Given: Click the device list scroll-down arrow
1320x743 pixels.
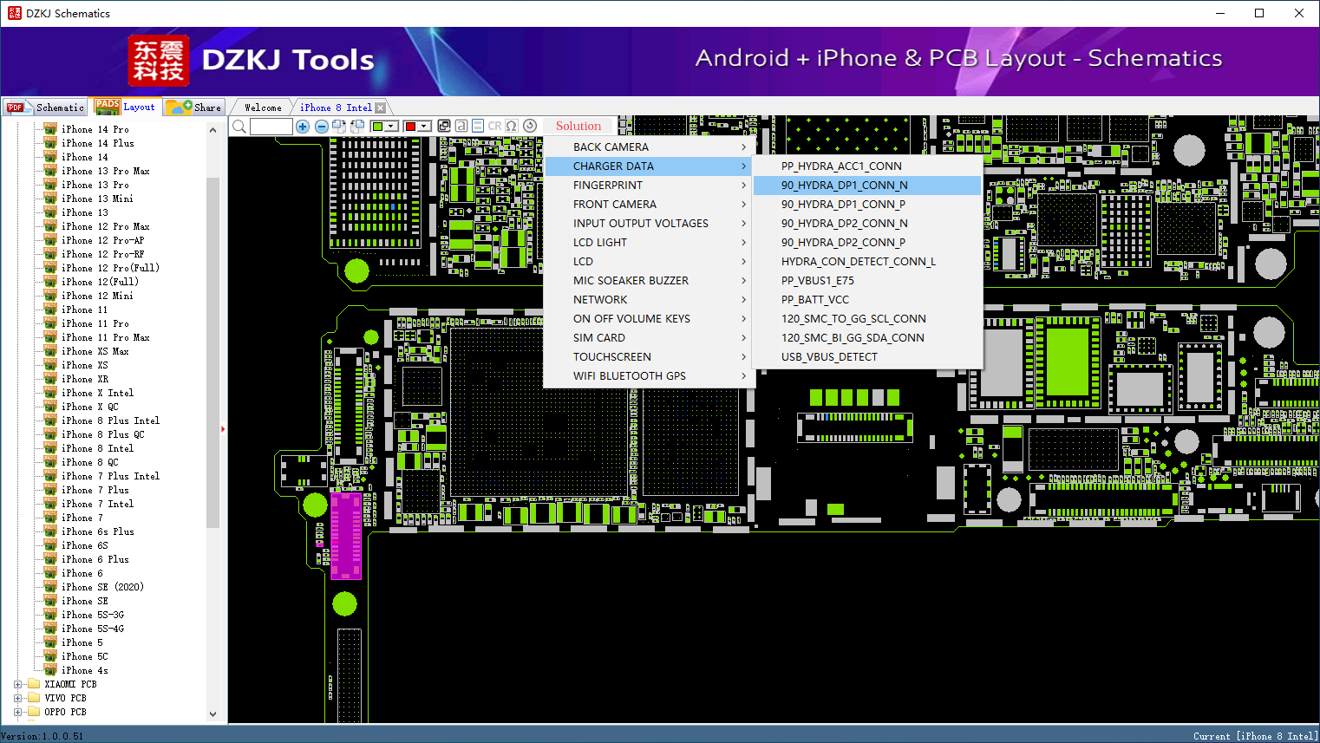Looking at the screenshot, I should [213, 714].
